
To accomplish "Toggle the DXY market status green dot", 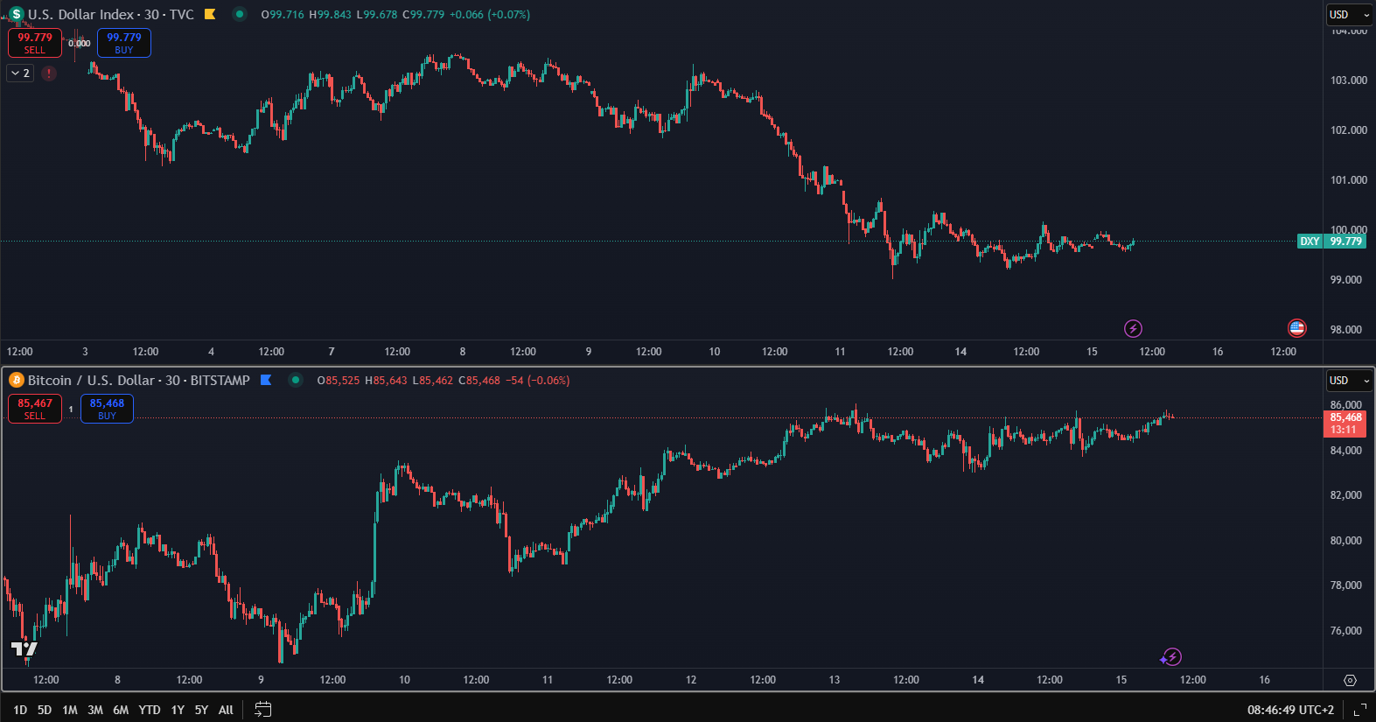I will coord(239,14).
